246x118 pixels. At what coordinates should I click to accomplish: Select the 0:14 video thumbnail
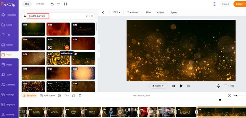(x=83, y=87)
